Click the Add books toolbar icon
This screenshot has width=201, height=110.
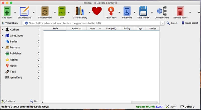[7, 12]
